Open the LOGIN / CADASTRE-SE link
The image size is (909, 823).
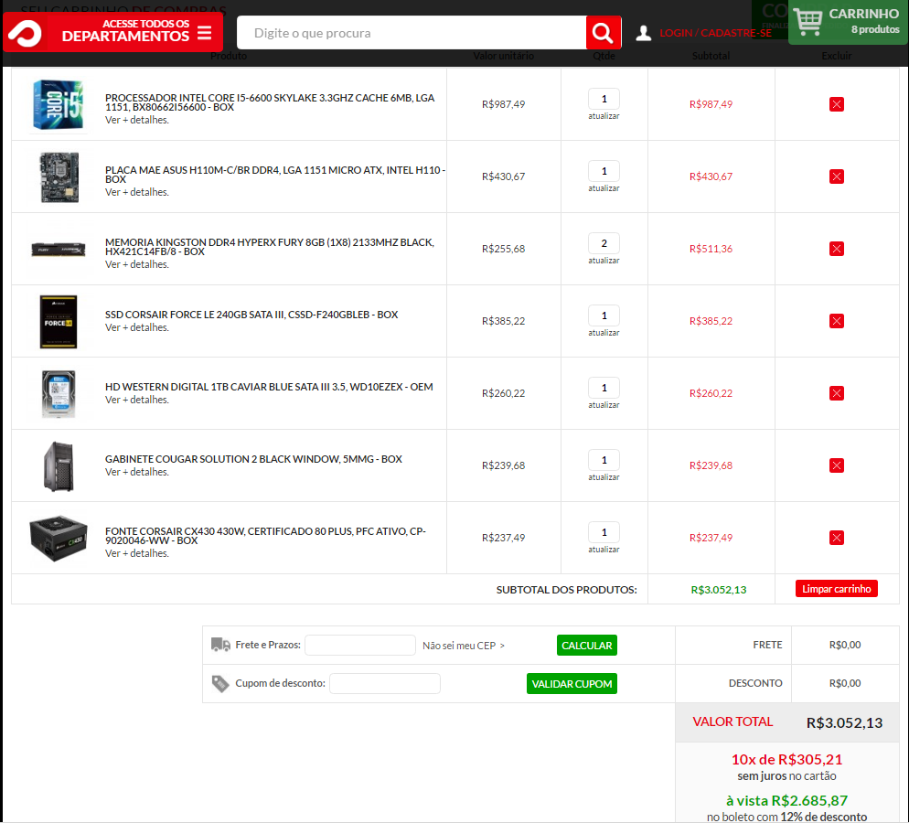[715, 33]
